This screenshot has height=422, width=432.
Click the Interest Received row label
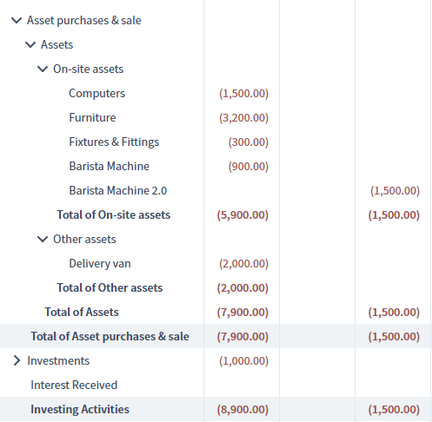point(74,386)
